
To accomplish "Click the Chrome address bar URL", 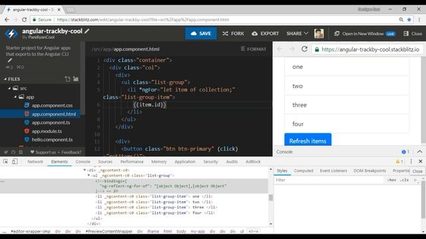I will 143,19.
